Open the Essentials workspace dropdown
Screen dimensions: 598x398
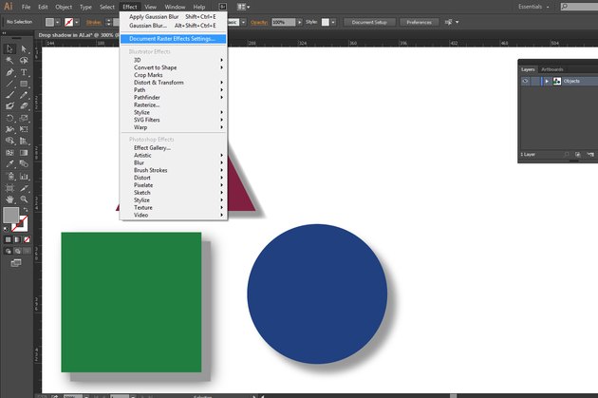pyautogui.click(x=533, y=7)
